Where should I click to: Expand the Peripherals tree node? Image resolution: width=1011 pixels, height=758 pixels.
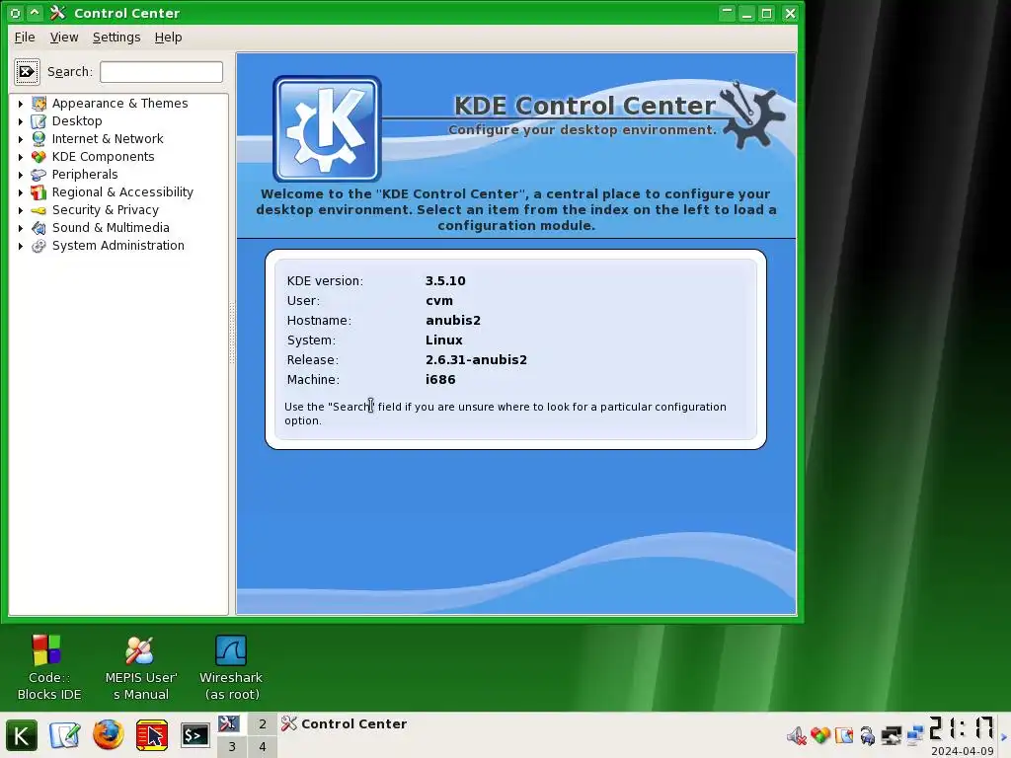[x=21, y=175]
